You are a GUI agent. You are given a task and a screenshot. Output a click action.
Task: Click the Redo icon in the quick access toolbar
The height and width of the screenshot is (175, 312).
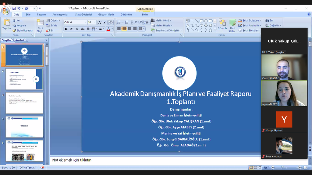[26, 9]
